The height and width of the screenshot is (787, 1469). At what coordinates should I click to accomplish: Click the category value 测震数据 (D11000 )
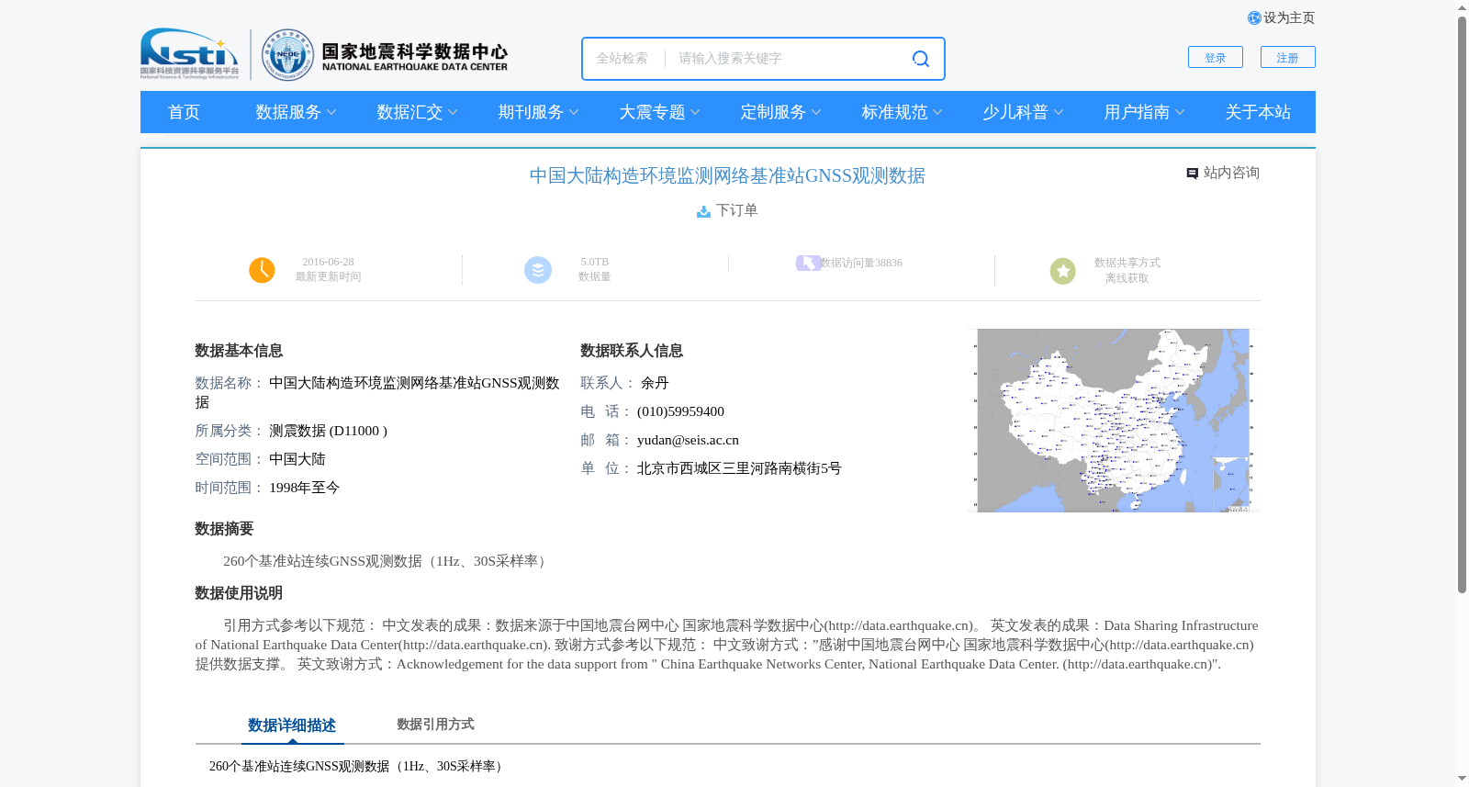coord(328,431)
